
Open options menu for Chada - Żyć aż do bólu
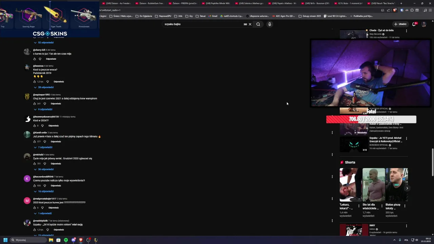coord(407,31)
